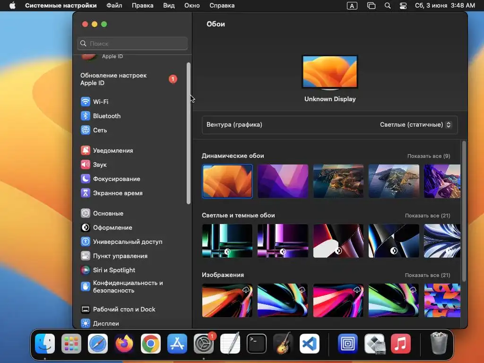The height and width of the screenshot is (363, 484).
Task: Open the Справка menu
Action: (222, 6)
